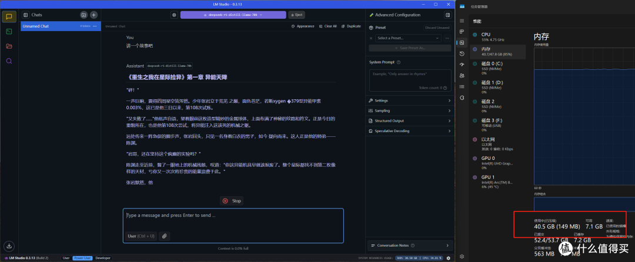
Task: Focus the System Prompt text area
Action: pyautogui.click(x=410, y=80)
